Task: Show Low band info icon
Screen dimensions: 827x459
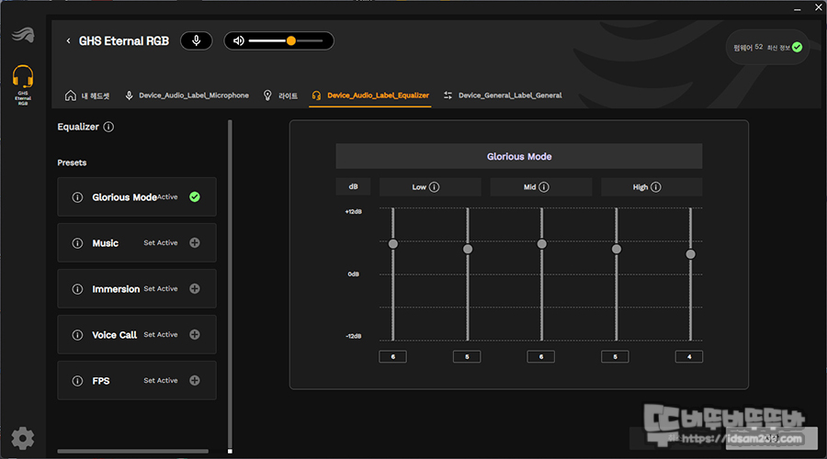Action: 434,187
